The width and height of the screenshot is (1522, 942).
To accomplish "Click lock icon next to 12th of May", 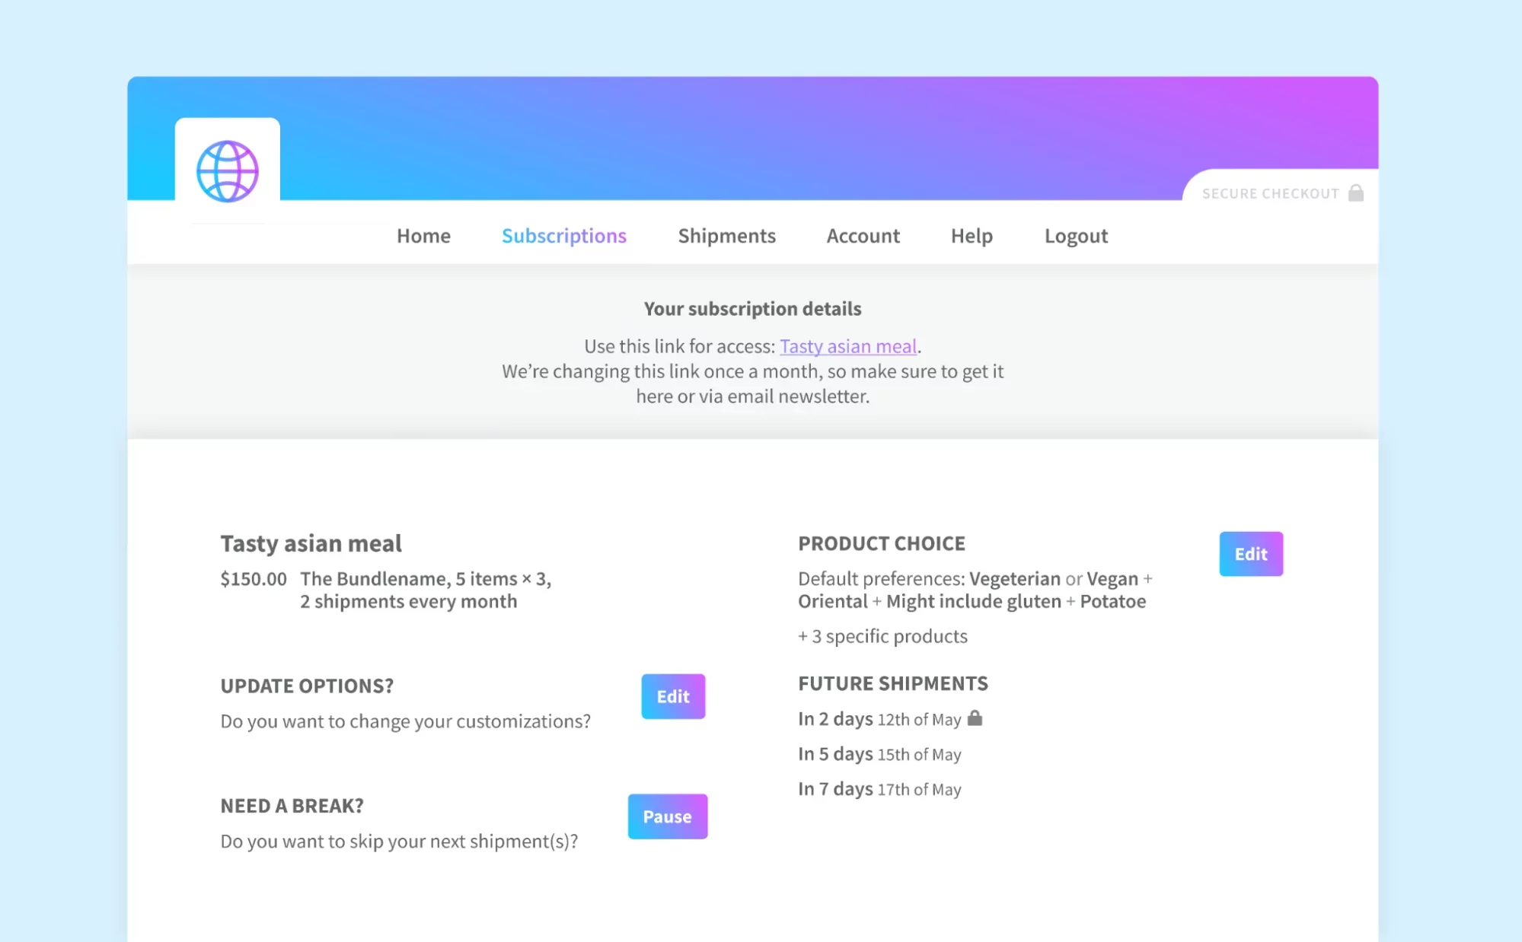I will (975, 718).
